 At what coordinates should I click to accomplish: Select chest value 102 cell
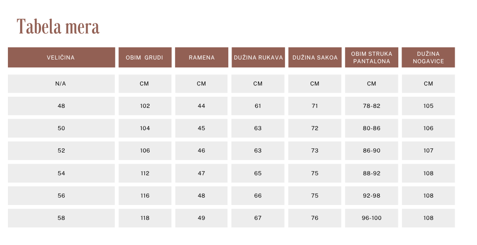pos(145,106)
